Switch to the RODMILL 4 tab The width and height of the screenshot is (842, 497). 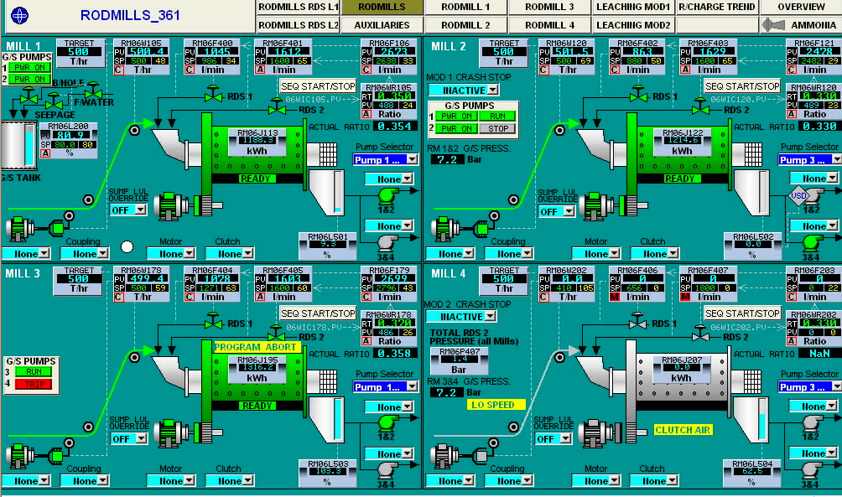pos(548,25)
